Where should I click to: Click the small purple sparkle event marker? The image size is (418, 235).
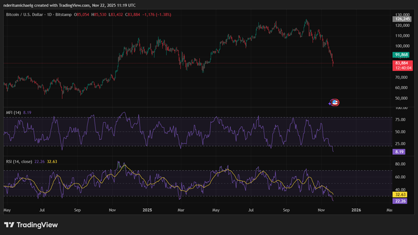click(x=331, y=102)
